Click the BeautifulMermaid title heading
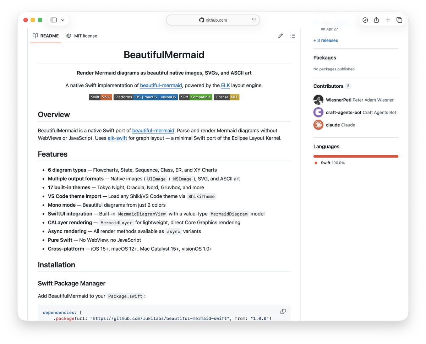Image resolution: width=426 pixels, height=344 pixels. [164, 55]
